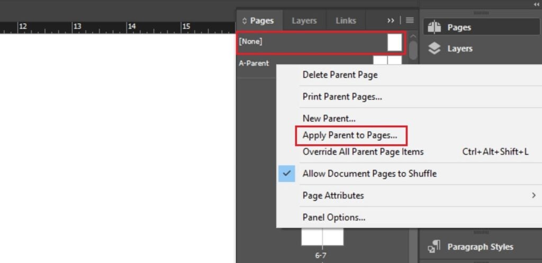Viewport: 542px width, 263px height.
Task: Click the Pages panel scrollbar up arrow
Action: tap(413, 35)
